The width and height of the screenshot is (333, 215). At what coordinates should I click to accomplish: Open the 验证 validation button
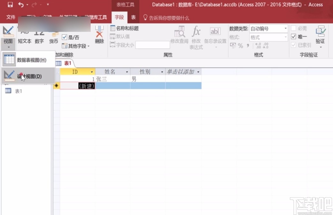coord(320,35)
